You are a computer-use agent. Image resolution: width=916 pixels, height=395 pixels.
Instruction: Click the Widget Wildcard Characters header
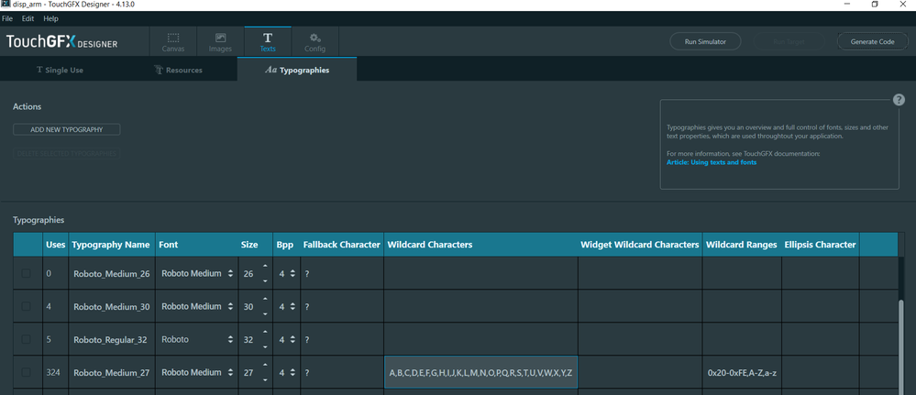(640, 245)
